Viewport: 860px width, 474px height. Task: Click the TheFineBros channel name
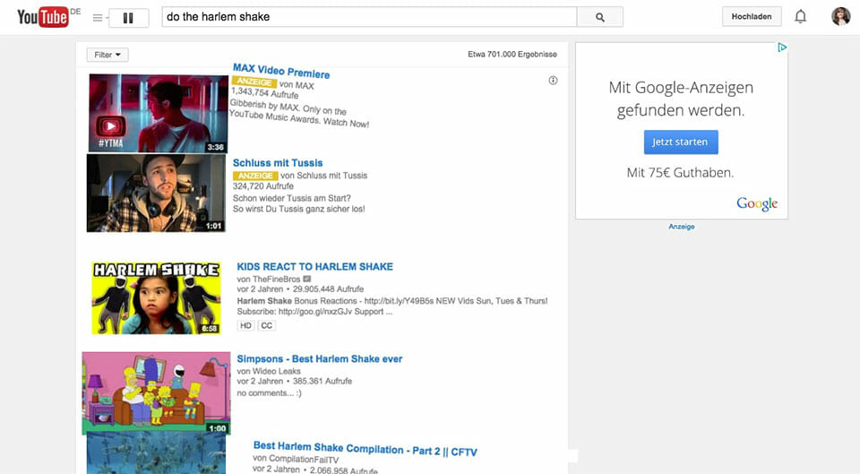[x=277, y=279]
